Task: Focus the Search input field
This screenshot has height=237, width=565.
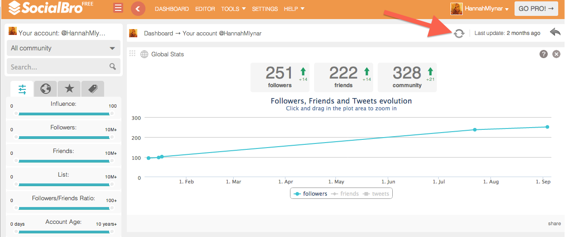Action: pos(64,67)
